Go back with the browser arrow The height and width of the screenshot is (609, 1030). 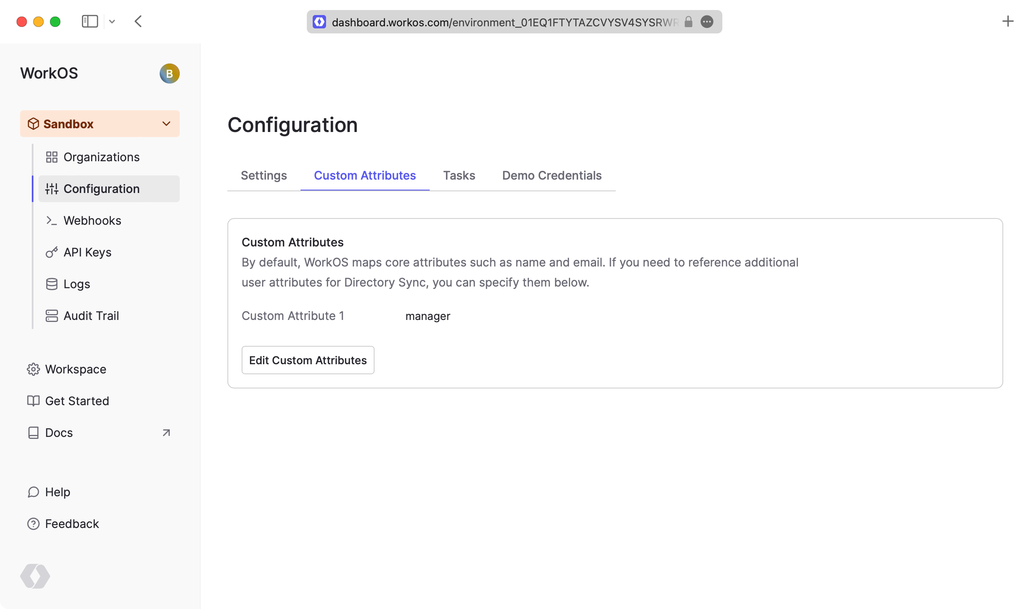pyautogui.click(x=138, y=21)
